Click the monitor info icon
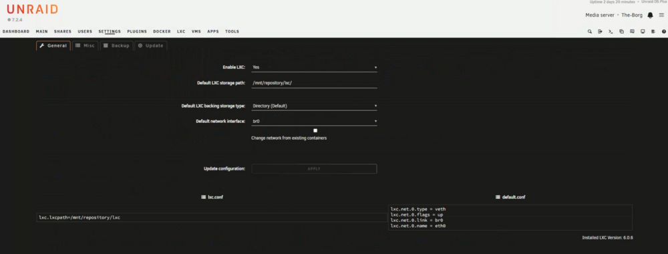This screenshot has height=254, width=668. 643,31
